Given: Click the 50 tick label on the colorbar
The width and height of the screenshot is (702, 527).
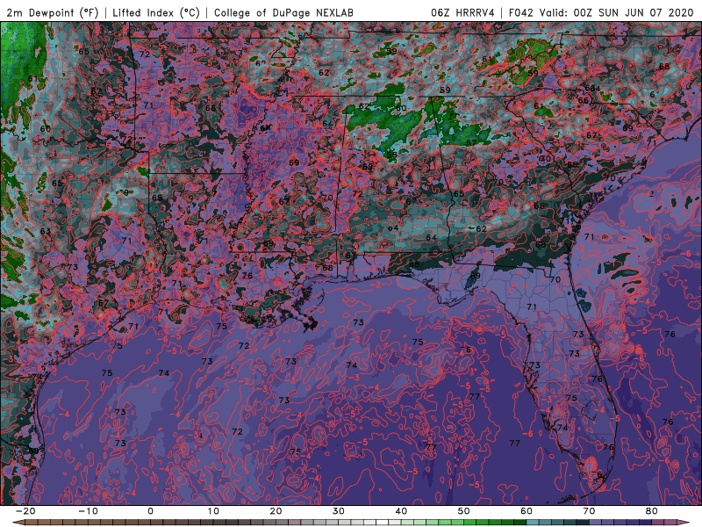Looking at the screenshot, I should [464, 511].
